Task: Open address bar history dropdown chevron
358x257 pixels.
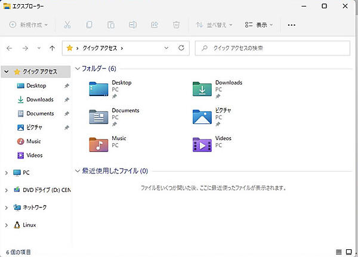Action: 166,48
